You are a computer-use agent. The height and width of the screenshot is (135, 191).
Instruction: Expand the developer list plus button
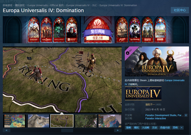186,115
